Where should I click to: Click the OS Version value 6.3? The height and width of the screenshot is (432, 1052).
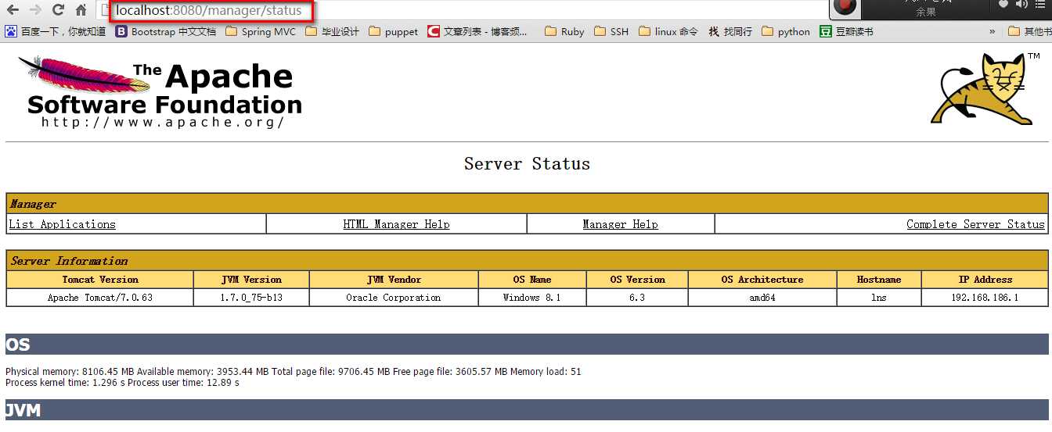point(637,298)
